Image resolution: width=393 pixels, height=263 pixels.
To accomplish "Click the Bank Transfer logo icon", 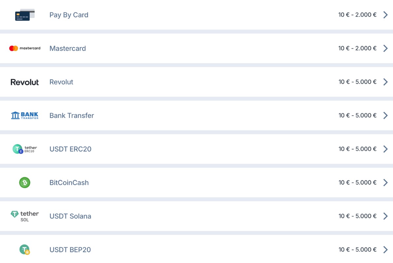I will coord(25,115).
